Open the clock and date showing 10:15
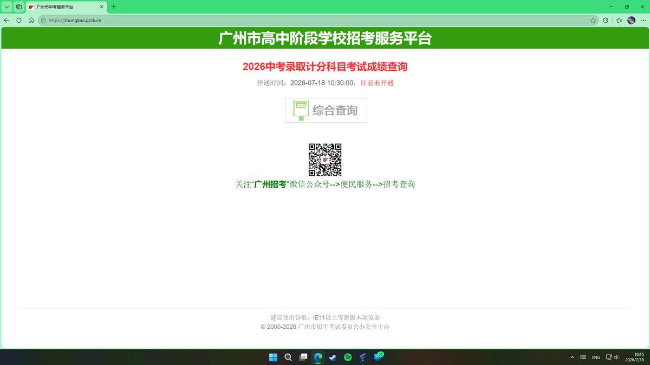 634,357
